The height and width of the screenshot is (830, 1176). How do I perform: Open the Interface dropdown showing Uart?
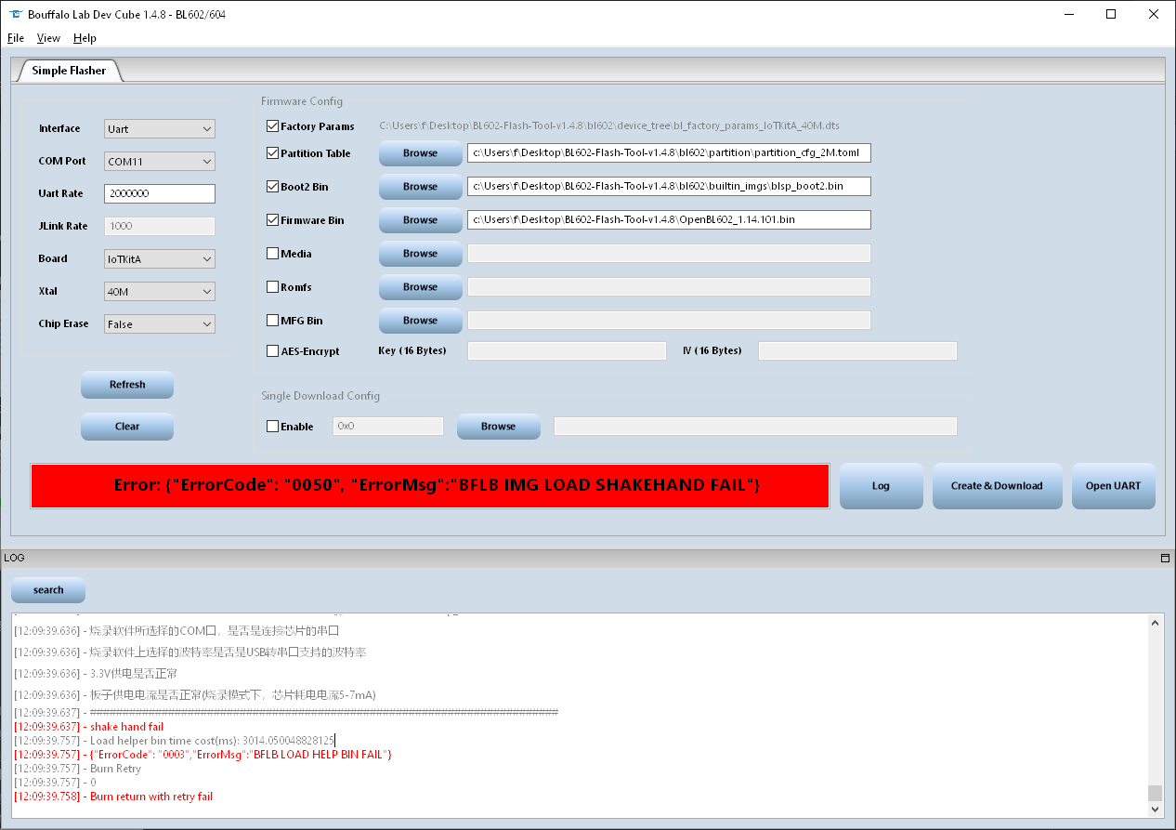pyautogui.click(x=160, y=129)
